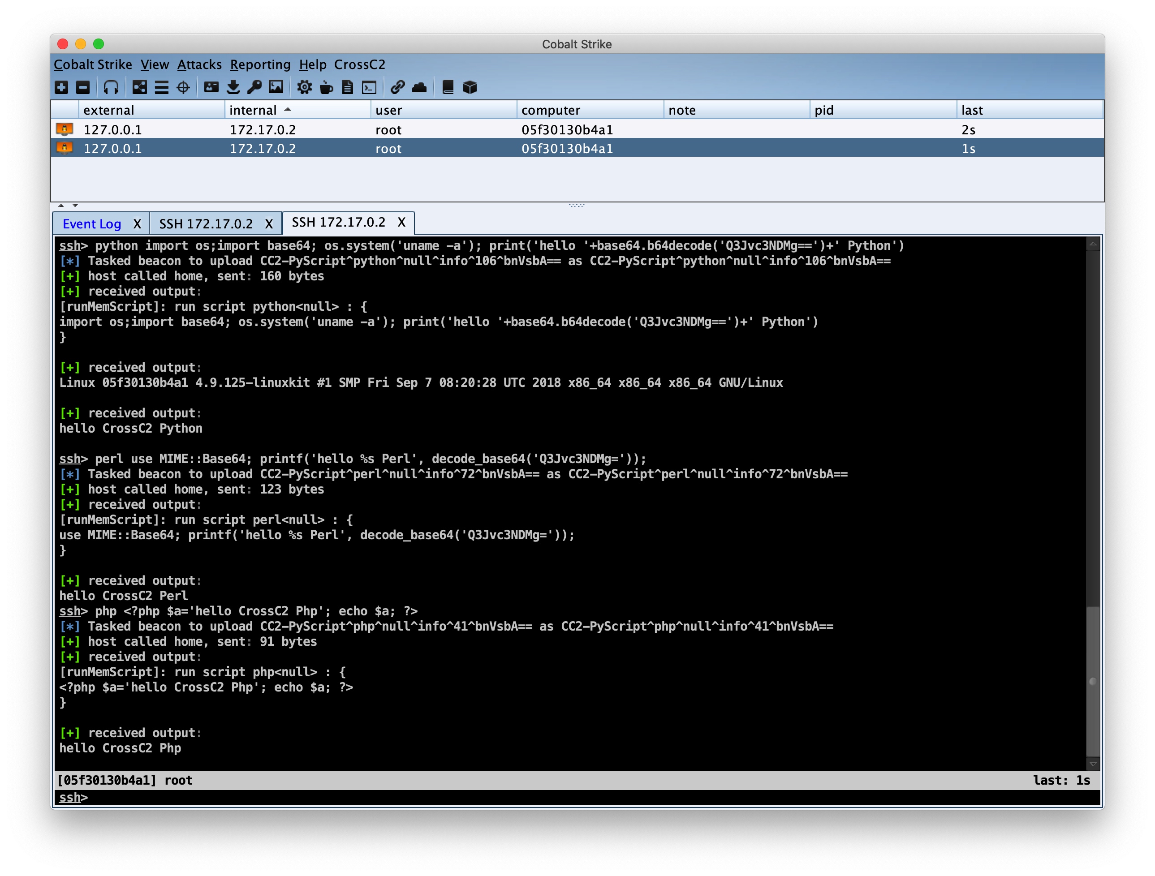Sort sessions by the internal column header
Image resolution: width=1155 pixels, height=876 pixels.
253,110
